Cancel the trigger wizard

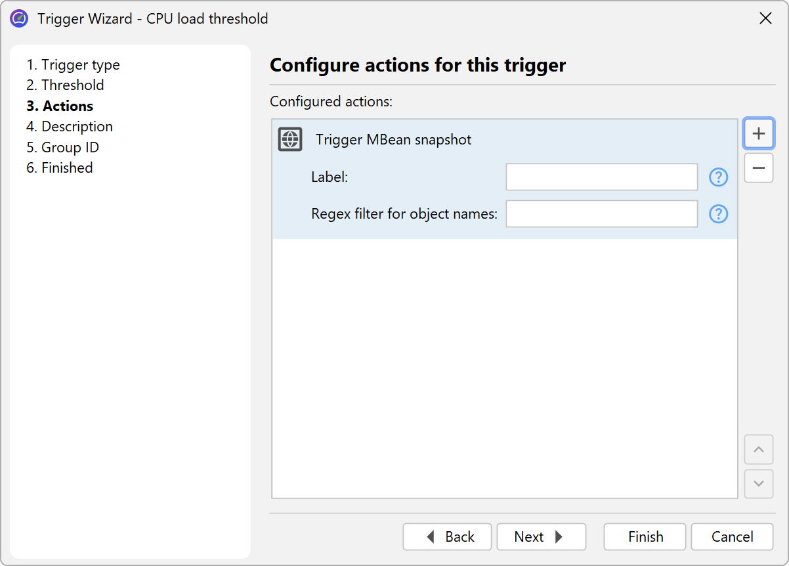coord(732,537)
